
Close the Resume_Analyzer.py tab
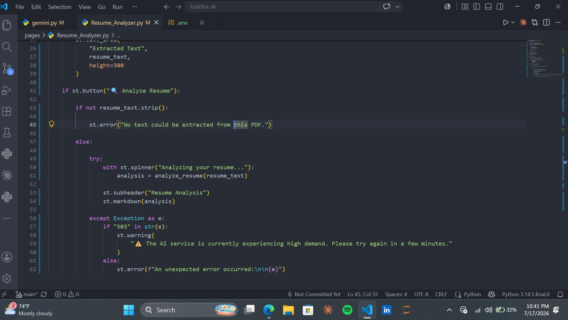[156, 23]
